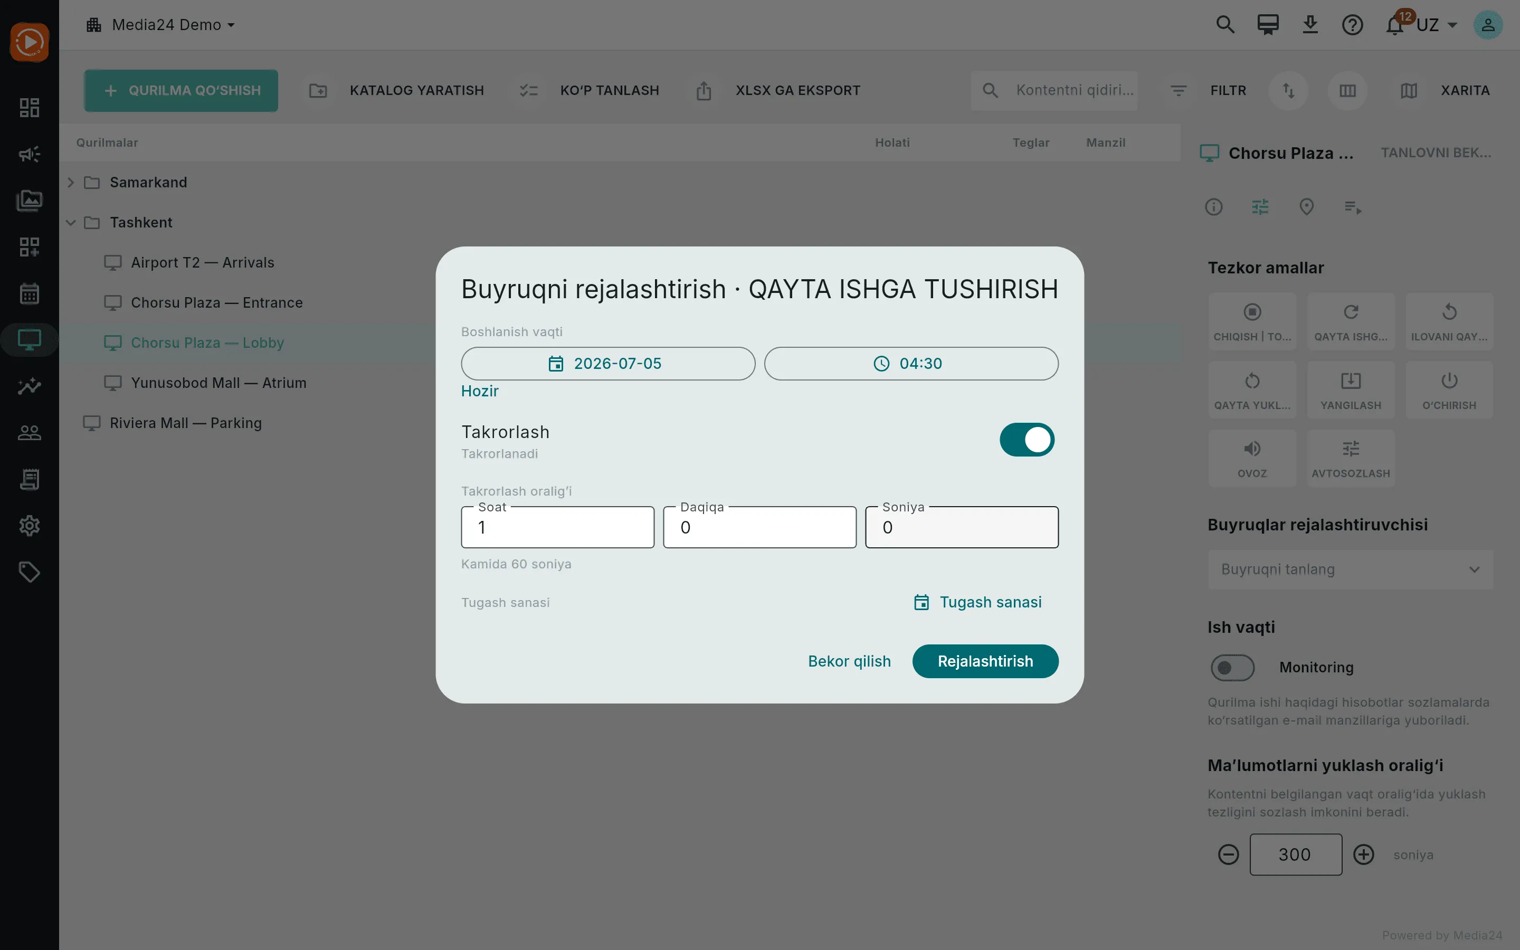
Task: Click KO'P TANLASH multi-select button
Action: point(589,90)
